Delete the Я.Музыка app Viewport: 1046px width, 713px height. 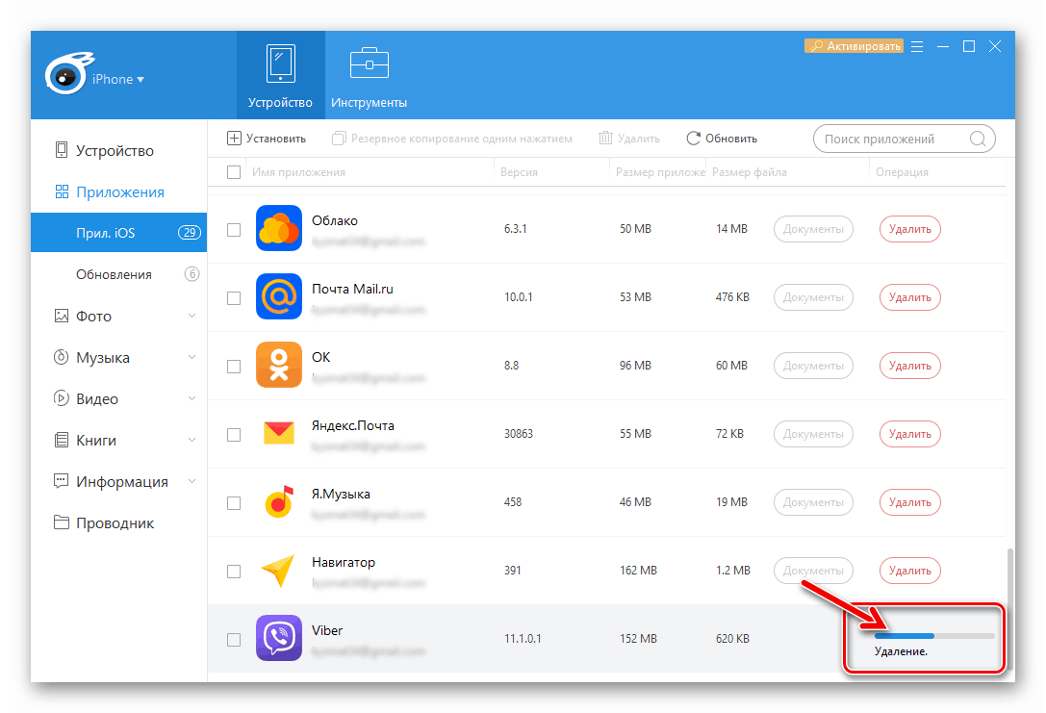pyautogui.click(x=910, y=503)
